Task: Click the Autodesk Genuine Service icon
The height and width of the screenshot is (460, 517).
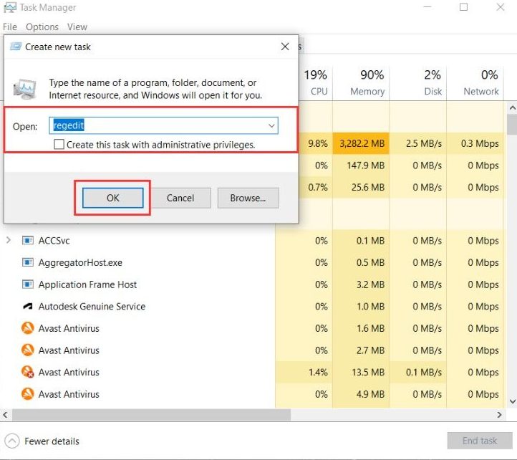Action: [28, 307]
